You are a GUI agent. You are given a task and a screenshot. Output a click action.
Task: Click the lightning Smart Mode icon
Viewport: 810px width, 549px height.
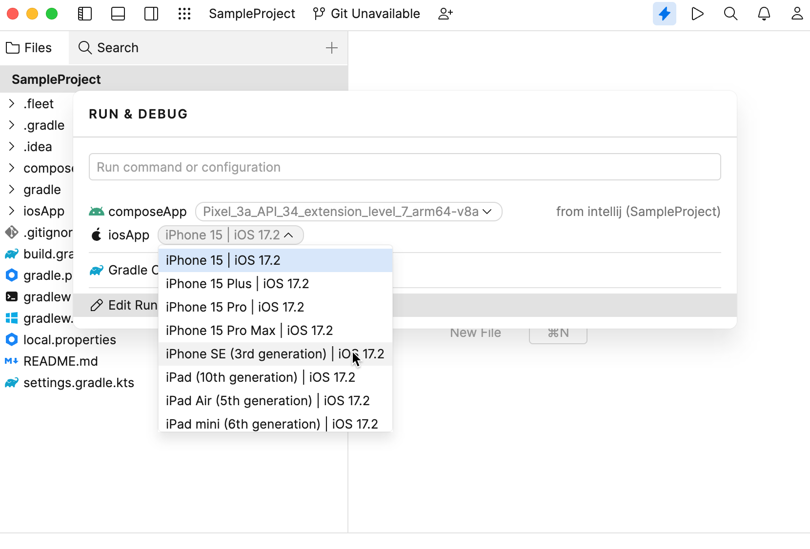[665, 14]
